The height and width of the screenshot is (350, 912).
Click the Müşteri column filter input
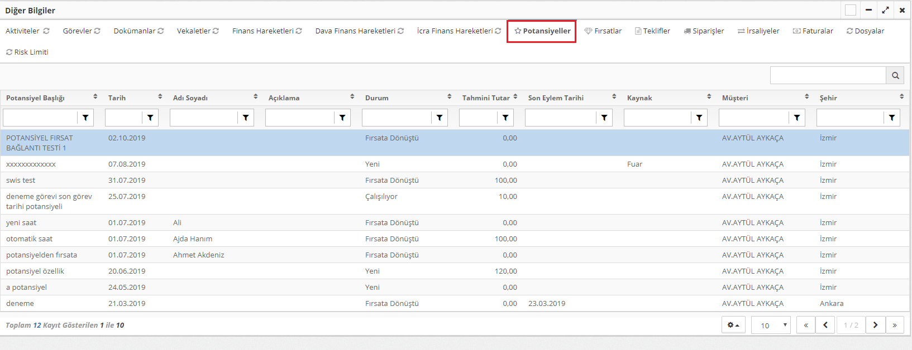(x=754, y=118)
